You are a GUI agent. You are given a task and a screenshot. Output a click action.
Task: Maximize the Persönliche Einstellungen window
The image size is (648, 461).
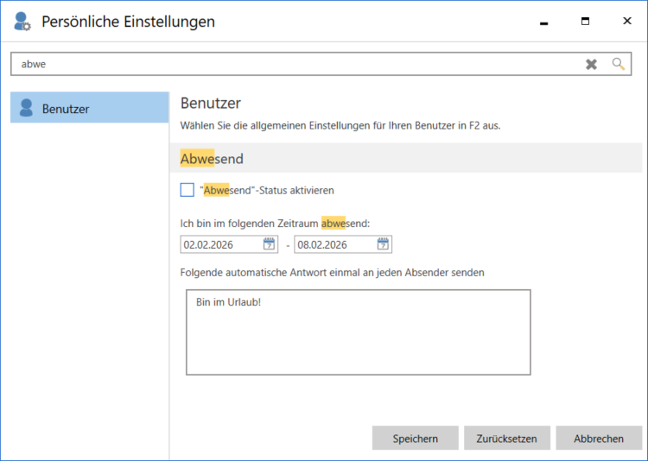point(585,22)
